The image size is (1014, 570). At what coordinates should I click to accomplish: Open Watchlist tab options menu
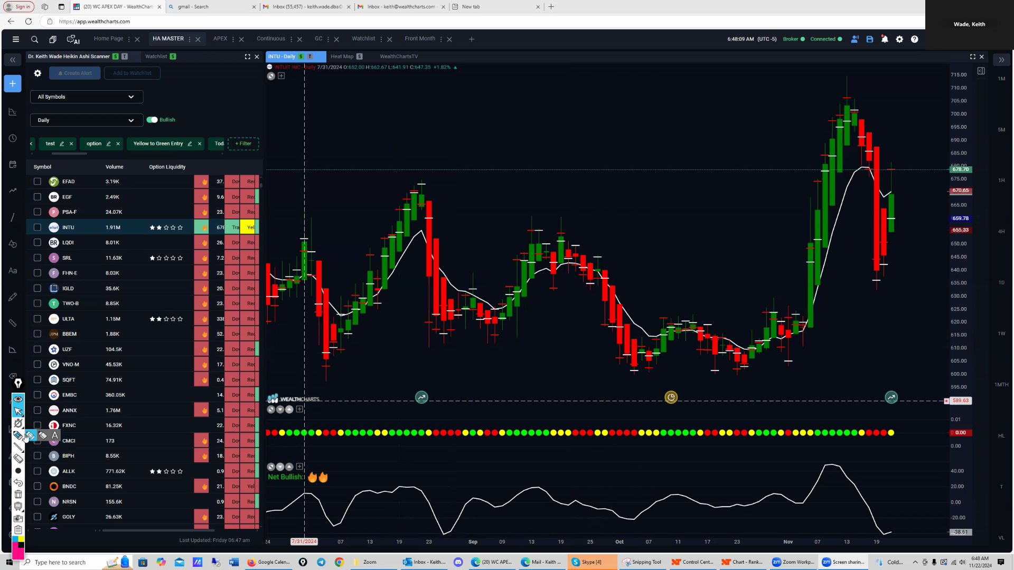click(381, 39)
